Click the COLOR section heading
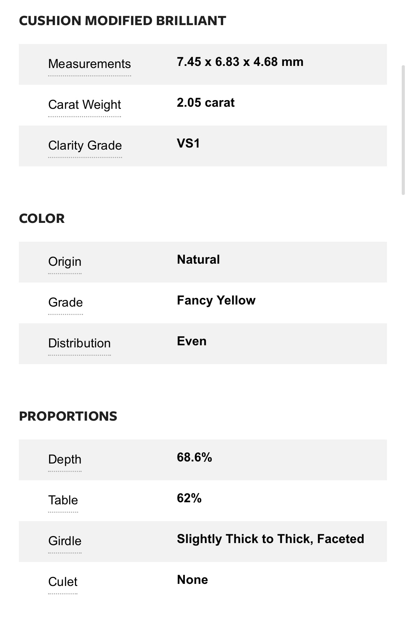The height and width of the screenshot is (632, 408). pos(42,219)
